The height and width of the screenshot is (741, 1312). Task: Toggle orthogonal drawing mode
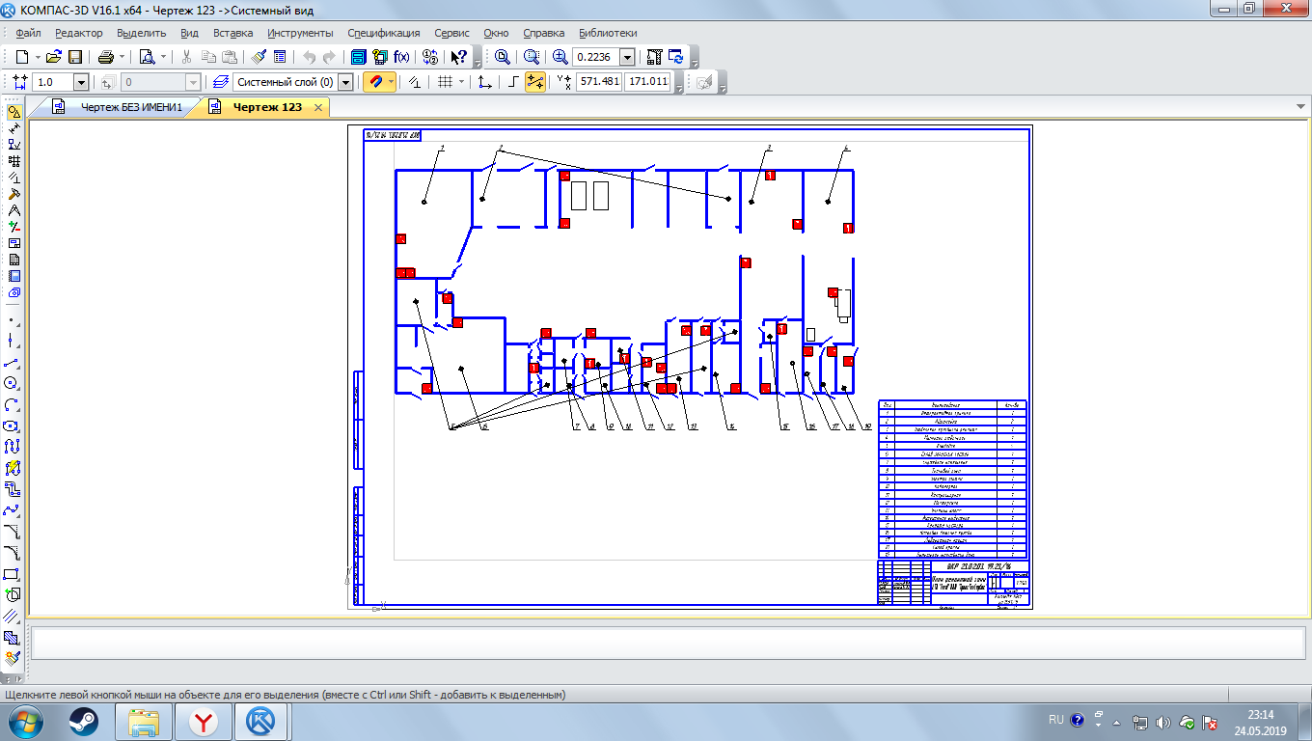(x=513, y=83)
